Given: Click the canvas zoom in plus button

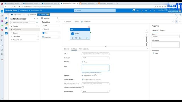Looking at the screenshot, I should 147,35.
